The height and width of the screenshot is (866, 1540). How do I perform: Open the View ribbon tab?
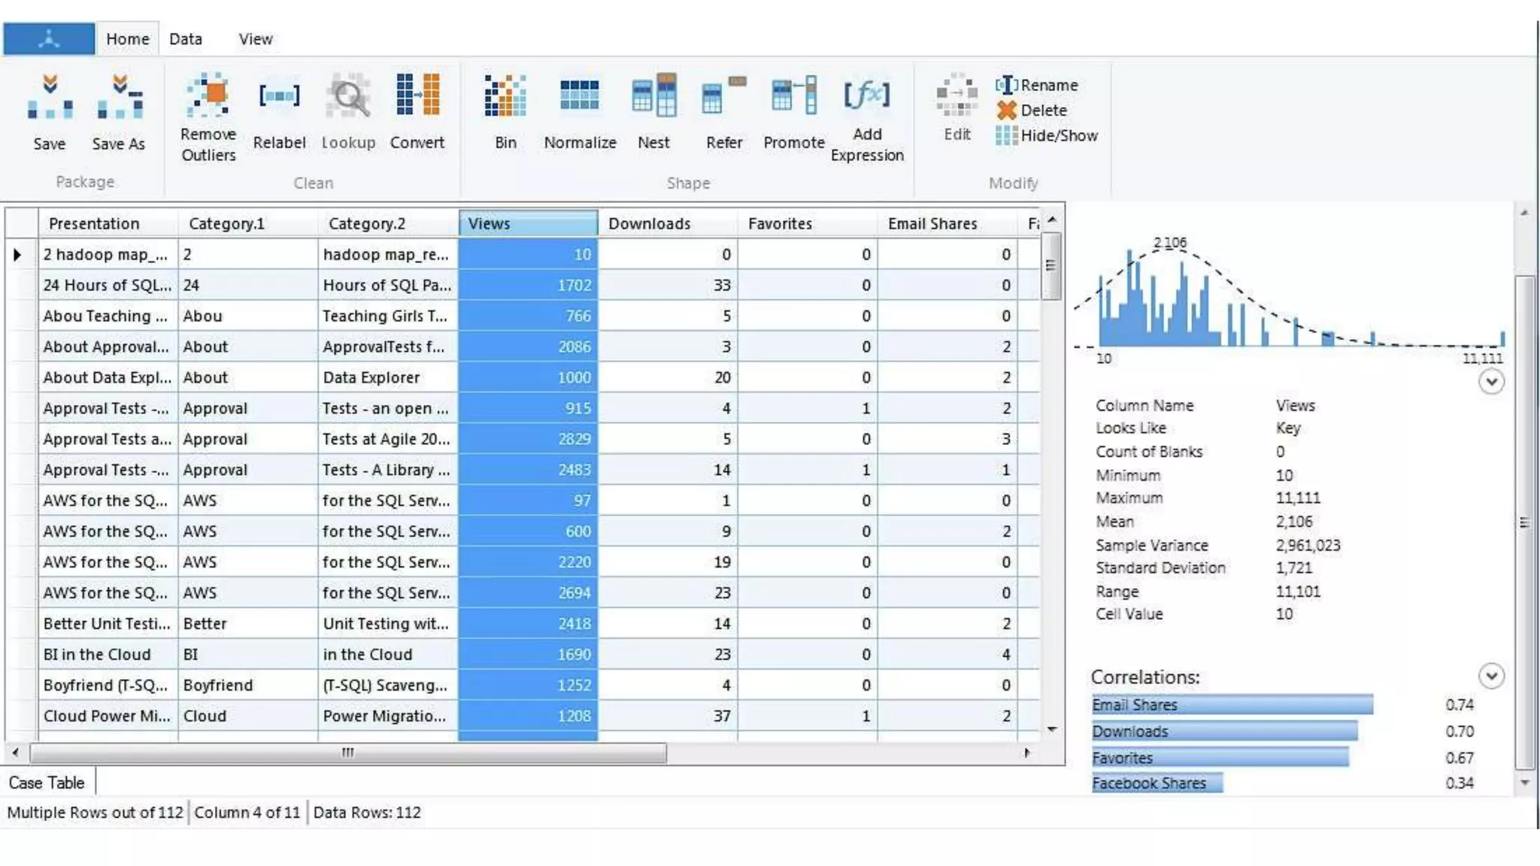coord(256,39)
